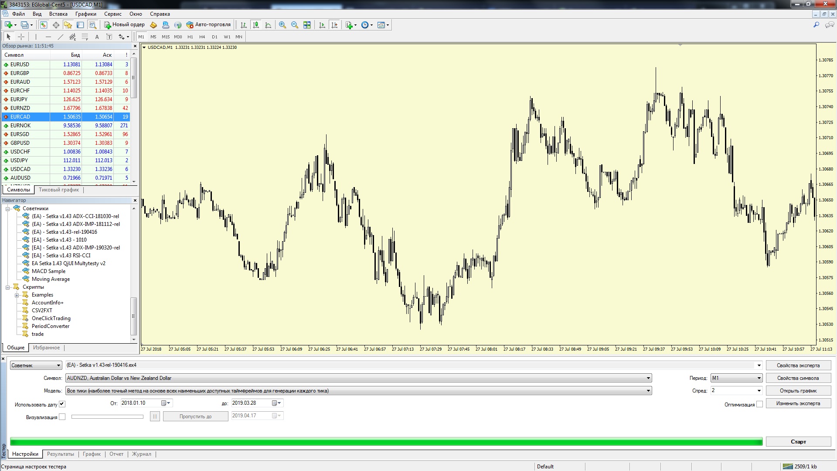Click 'Свойства символа' button
The height and width of the screenshot is (471, 837).
coord(798,378)
